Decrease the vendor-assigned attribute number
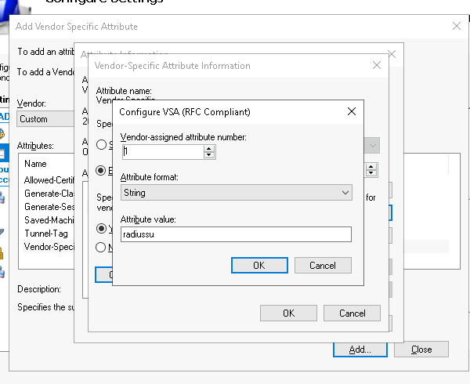 click(x=209, y=155)
